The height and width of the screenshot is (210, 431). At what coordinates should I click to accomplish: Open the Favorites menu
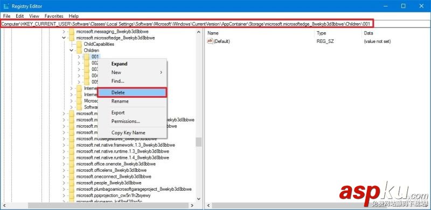point(54,16)
